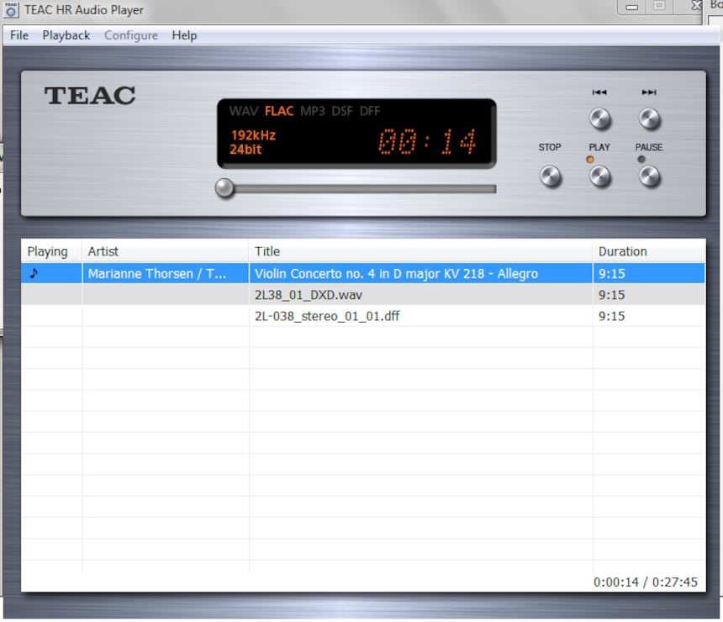Click the STOP knob
The height and width of the screenshot is (622, 723).
pos(550,177)
